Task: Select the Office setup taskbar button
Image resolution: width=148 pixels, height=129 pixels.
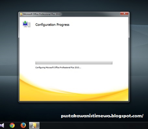Action: pos(34,125)
